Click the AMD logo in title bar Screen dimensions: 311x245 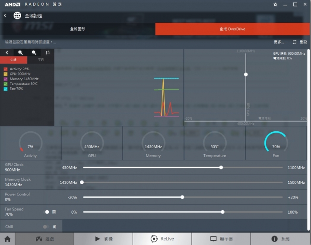12,4
